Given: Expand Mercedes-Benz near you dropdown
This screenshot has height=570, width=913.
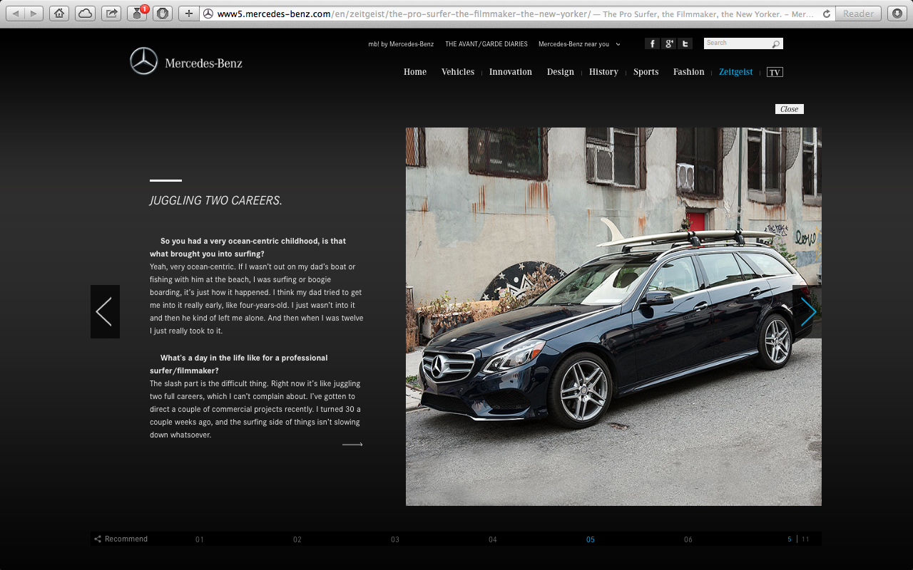Looking at the screenshot, I should 579,44.
